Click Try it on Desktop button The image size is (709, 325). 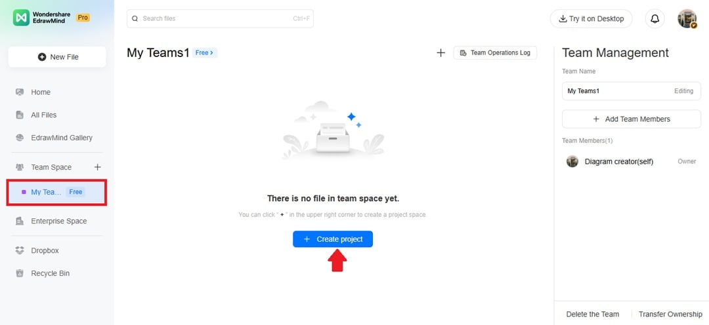[591, 18]
